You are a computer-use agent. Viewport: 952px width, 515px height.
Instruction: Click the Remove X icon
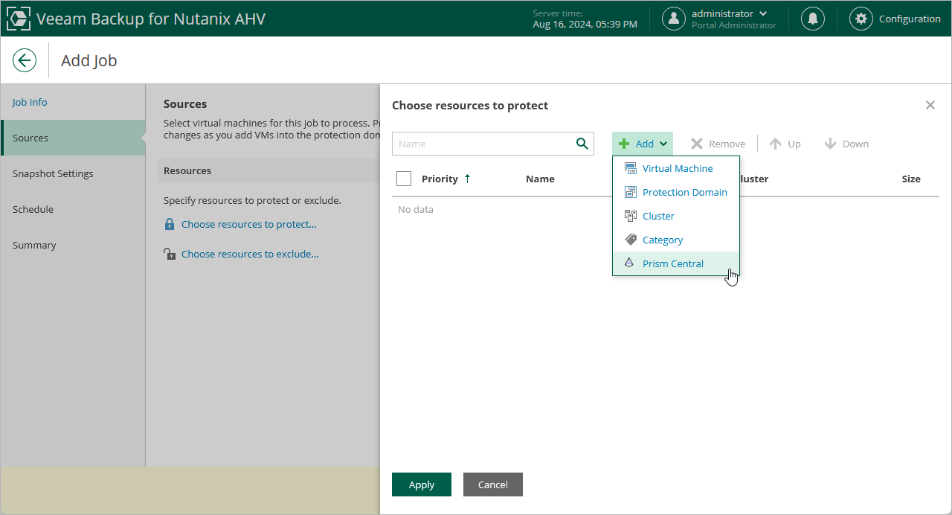point(697,144)
